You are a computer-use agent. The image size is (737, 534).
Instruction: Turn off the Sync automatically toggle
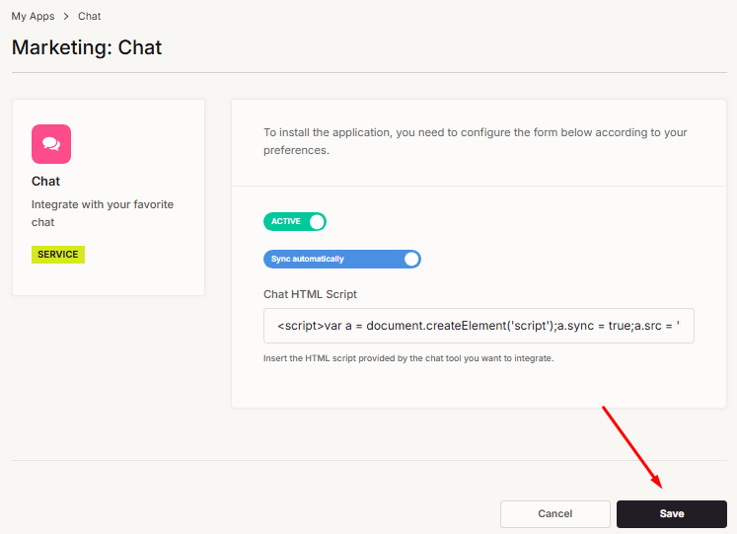coord(341,260)
